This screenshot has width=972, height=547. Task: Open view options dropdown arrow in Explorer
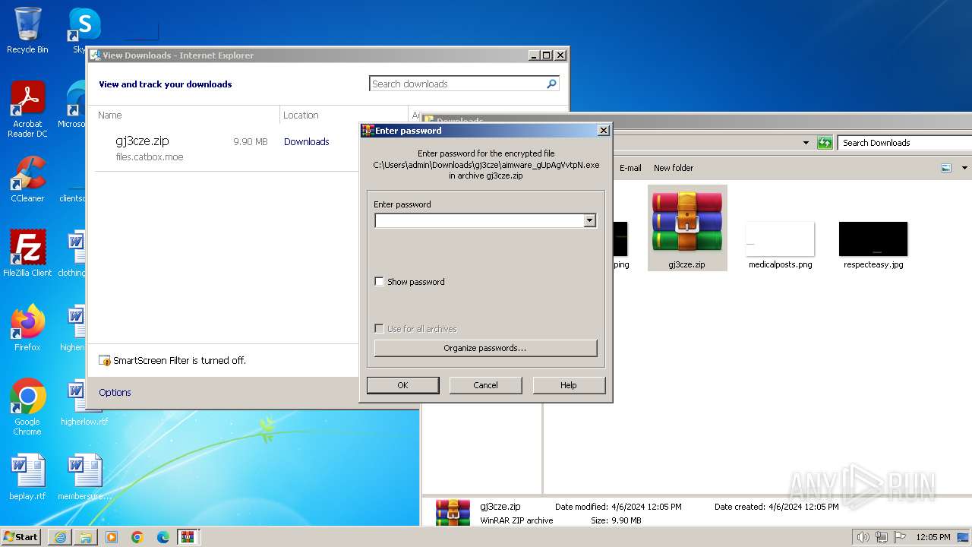(x=964, y=168)
